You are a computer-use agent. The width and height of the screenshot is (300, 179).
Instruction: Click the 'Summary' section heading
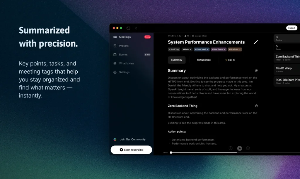click(x=177, y=71)
